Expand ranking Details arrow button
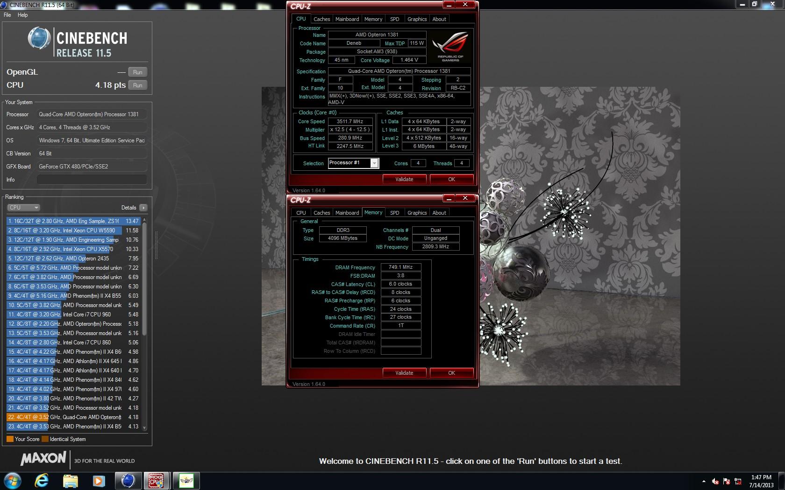785x490 pixels. [143, 208]
